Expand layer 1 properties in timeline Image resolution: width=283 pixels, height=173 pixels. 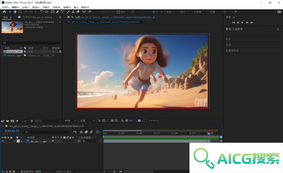click(15, 141)
